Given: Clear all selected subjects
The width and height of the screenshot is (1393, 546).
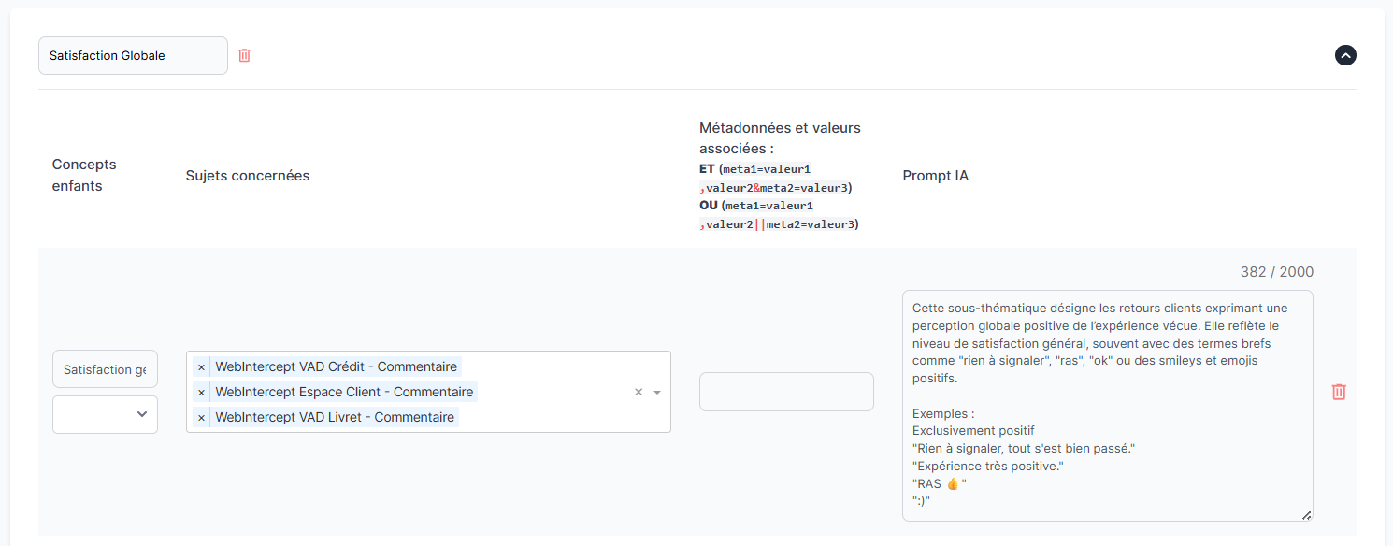Looking at the screenshot, I should click(639, 393).
